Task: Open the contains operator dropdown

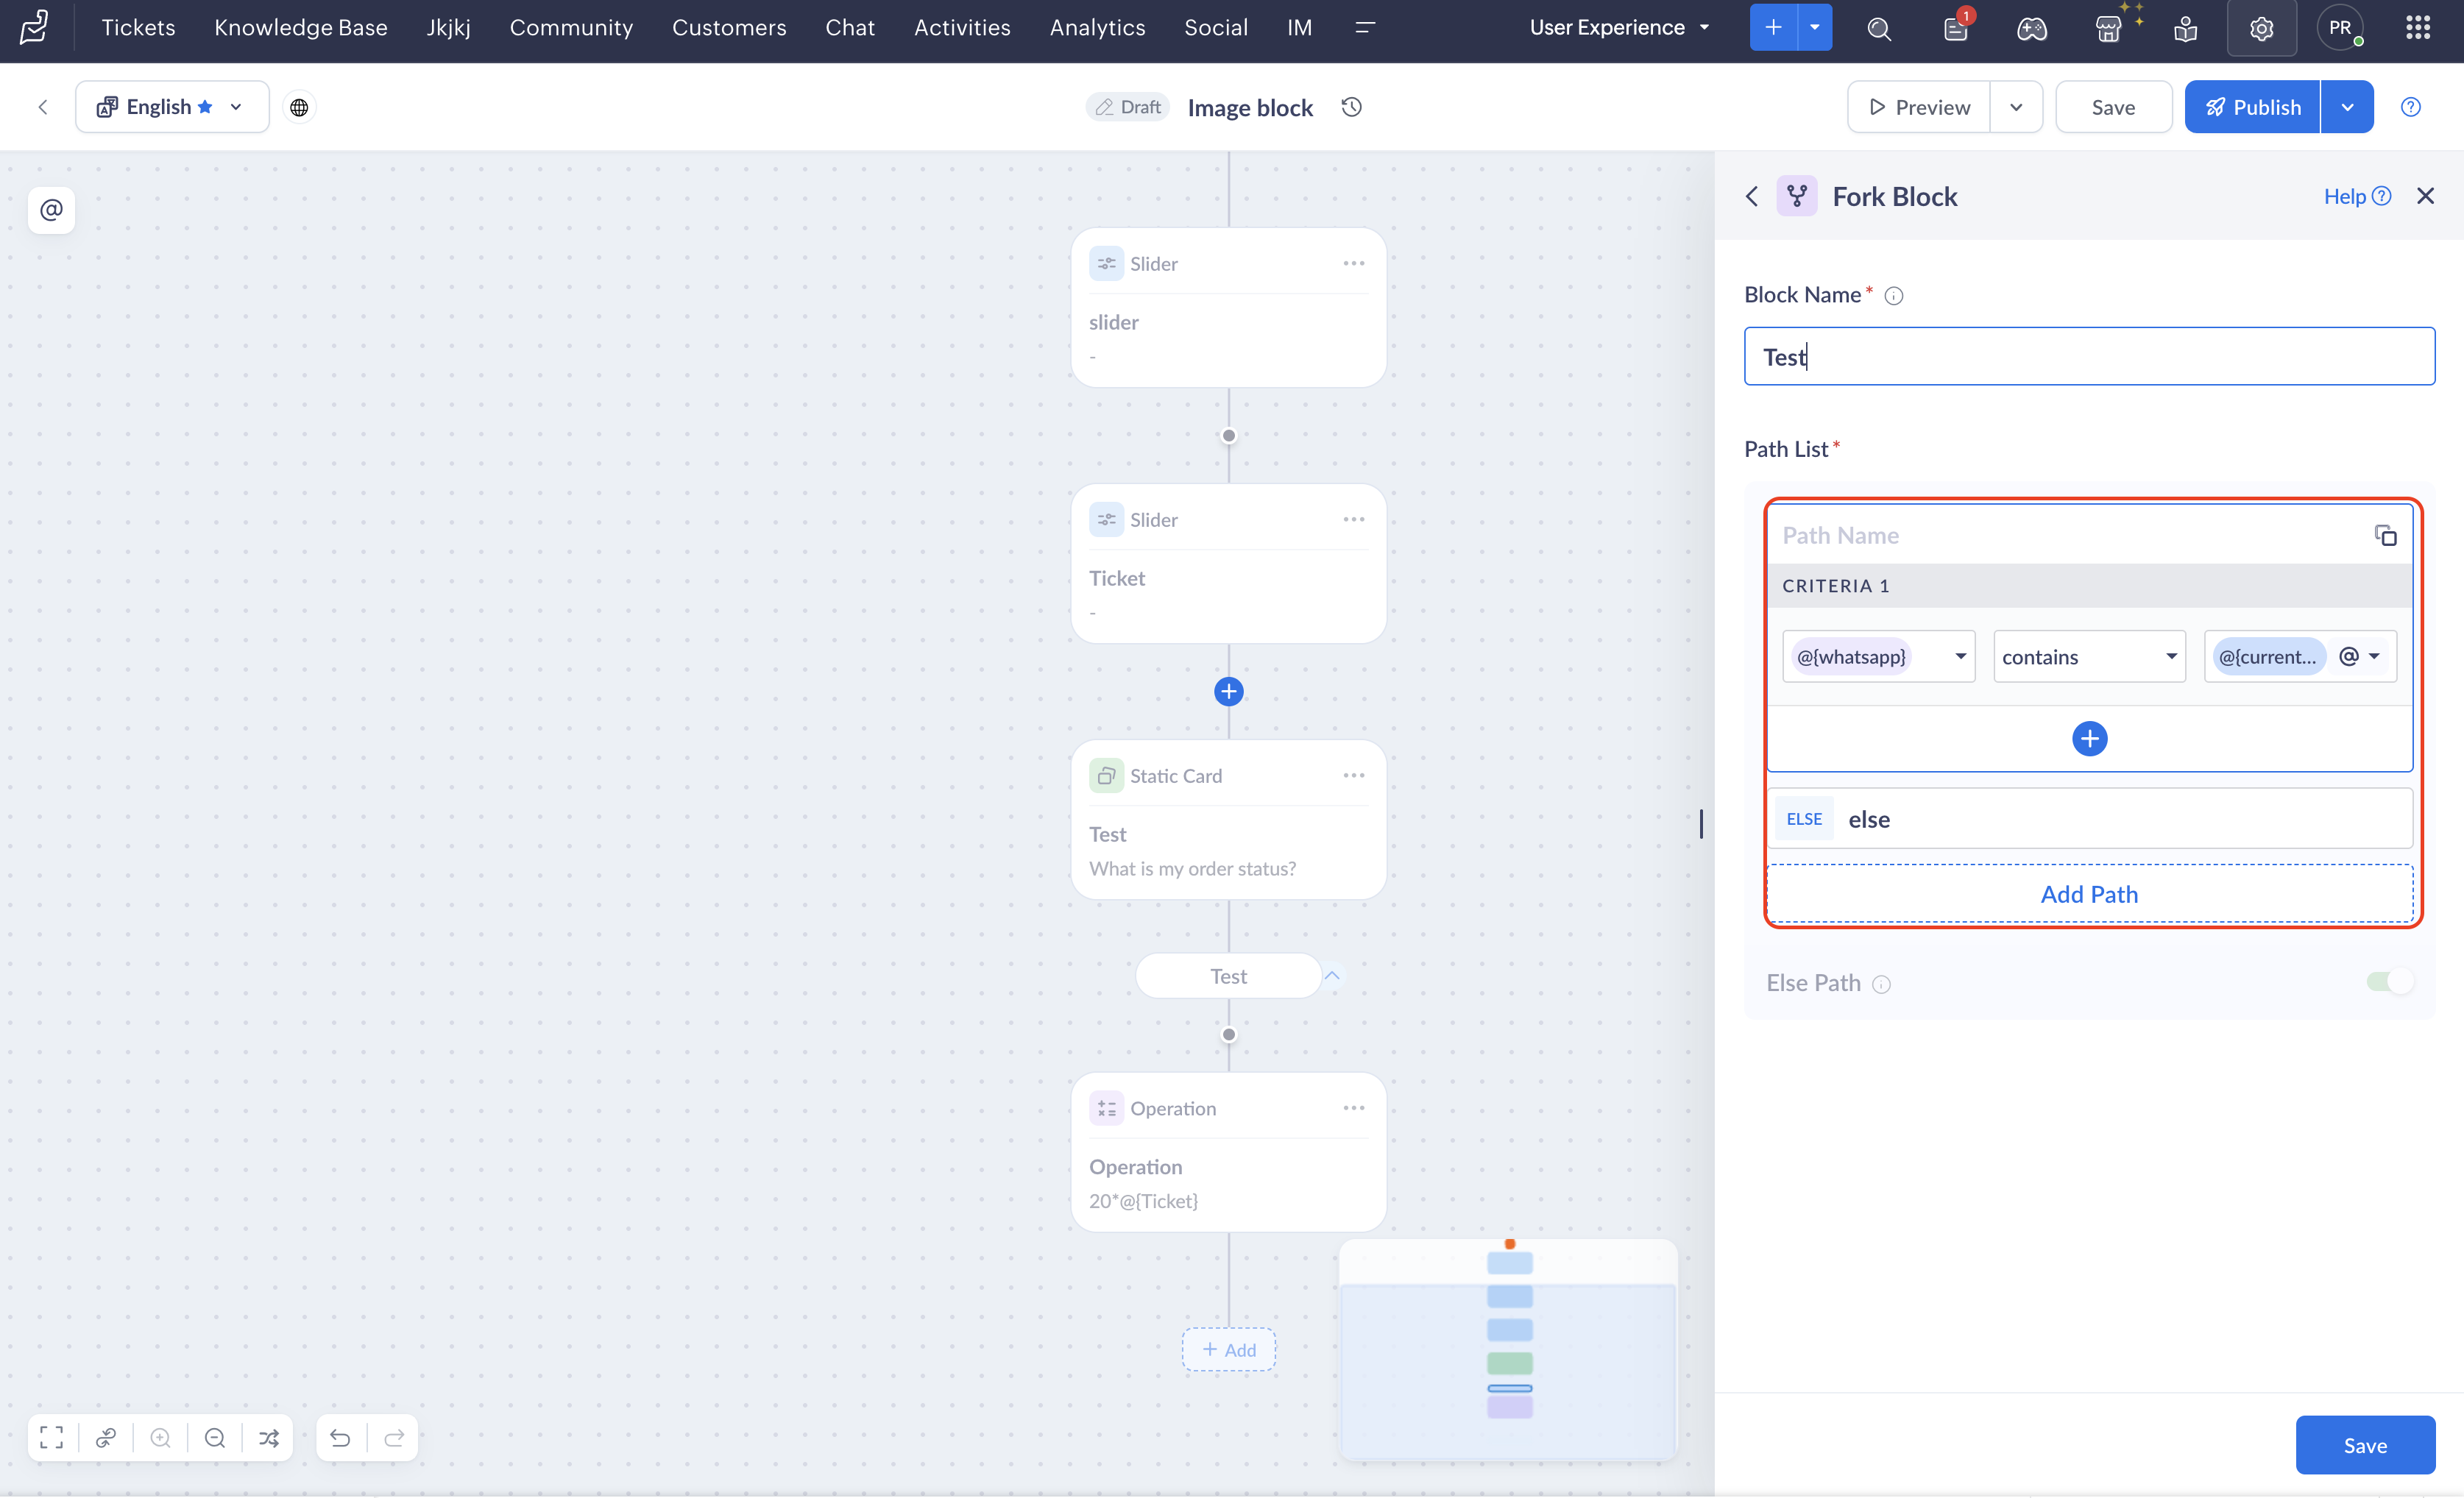Action: (2088, 656)
